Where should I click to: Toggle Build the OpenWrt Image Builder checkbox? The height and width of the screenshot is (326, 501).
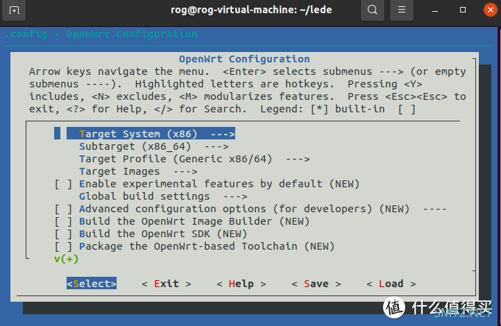coord(63,221)
